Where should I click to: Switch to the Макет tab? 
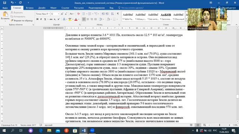tap(53, 8)
